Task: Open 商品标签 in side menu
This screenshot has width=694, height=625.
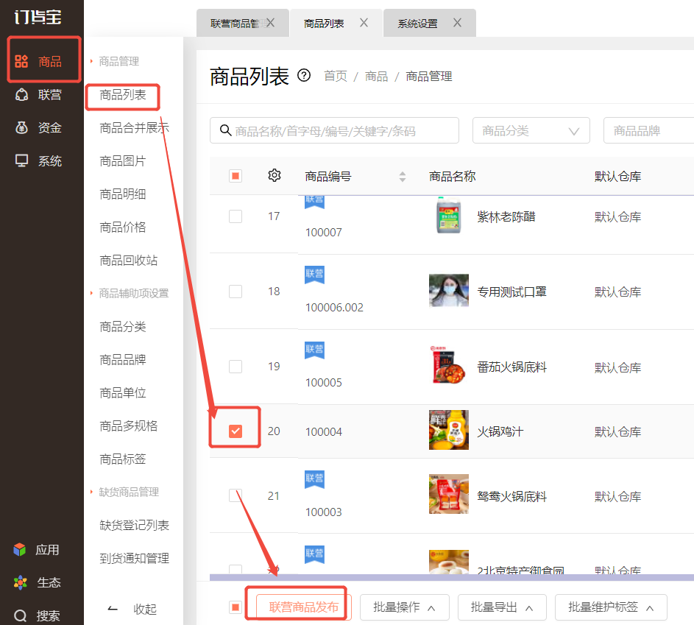Action: (x=123, y=459)
